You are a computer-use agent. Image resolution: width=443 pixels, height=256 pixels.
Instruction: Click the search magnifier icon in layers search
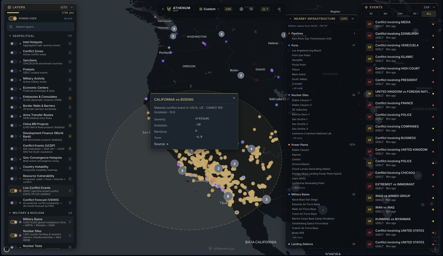point(11,27)
